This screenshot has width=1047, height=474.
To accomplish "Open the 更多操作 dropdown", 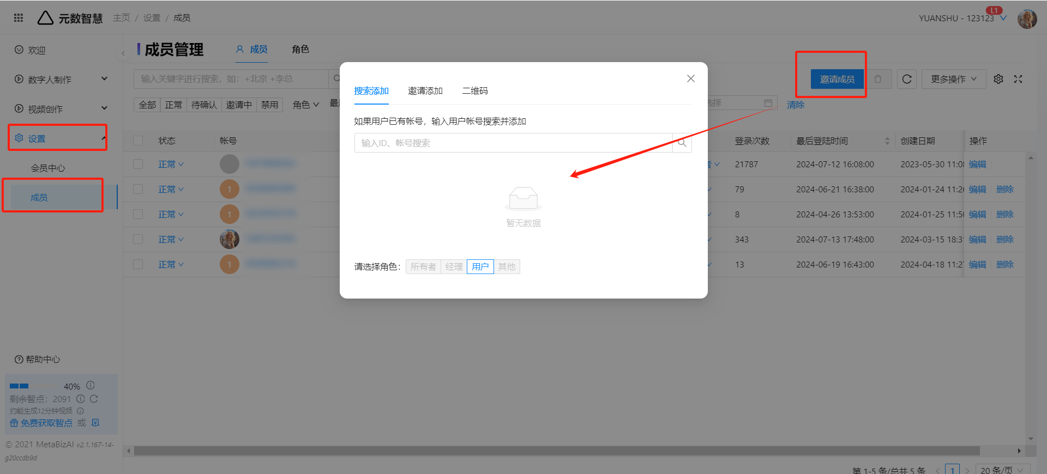I will click(954, 79).
